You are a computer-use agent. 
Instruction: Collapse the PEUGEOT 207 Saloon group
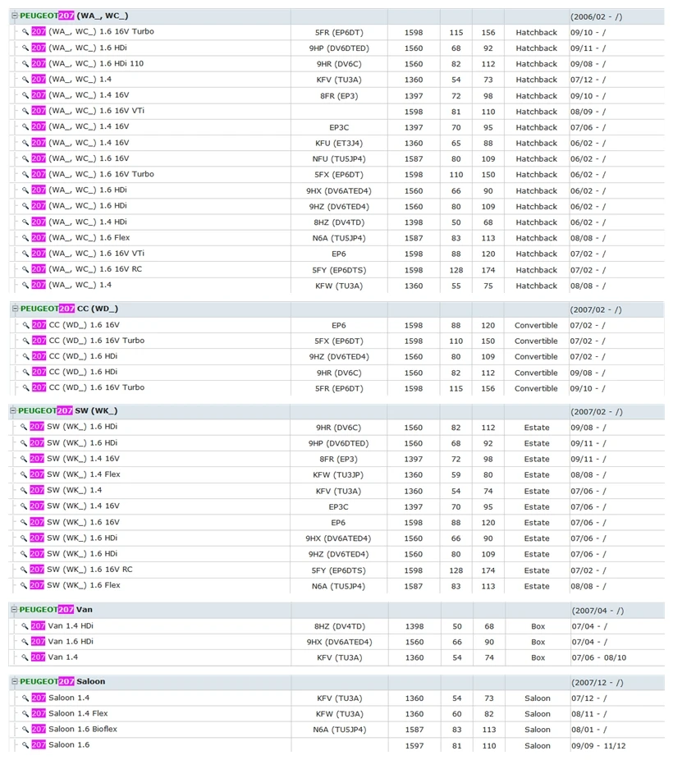[x=15, y=681]
